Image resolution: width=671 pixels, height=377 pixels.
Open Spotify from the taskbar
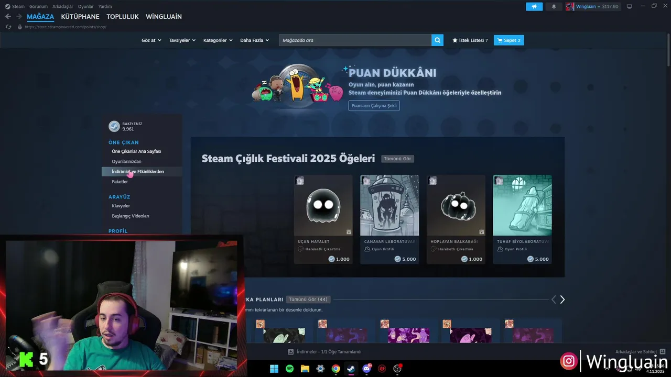(x=289, y=369)
